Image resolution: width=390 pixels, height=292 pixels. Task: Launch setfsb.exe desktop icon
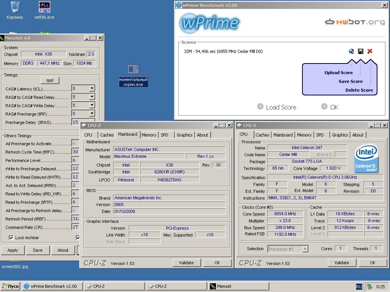[44, 10]
